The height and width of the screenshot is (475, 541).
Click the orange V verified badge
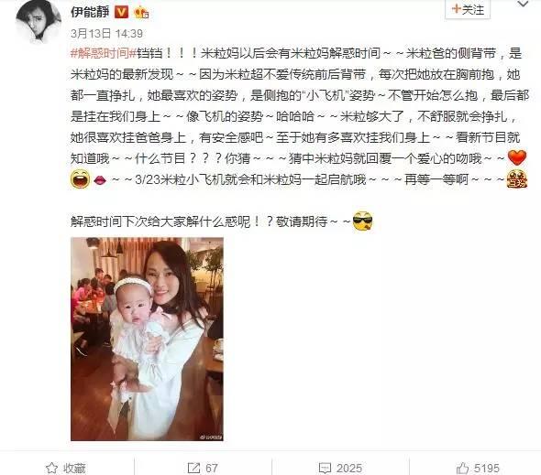(121, 13)
